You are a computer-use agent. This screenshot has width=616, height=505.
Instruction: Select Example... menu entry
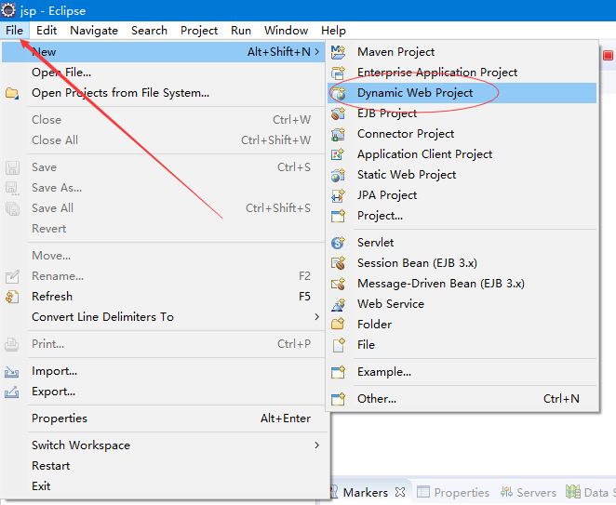point(462,372)
